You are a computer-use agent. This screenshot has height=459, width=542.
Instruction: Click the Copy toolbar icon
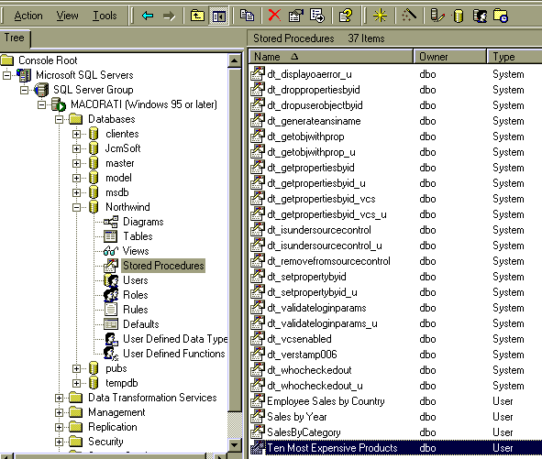(247, 16)
